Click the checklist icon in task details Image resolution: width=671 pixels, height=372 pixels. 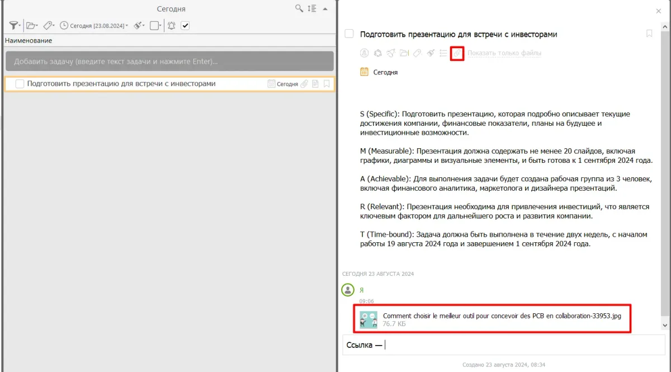(x=443, y=53)
